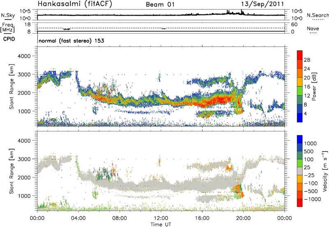Click the '1000' tick on velocity panel
This screenshot has width=329, height=227.
click(x=24, y=196)
